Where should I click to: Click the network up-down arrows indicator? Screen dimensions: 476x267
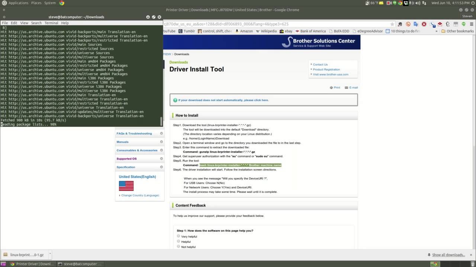[x=424, y=3]
